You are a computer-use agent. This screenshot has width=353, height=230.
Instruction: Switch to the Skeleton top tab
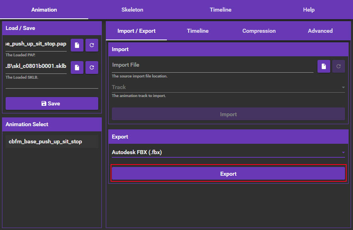(132, 10)
